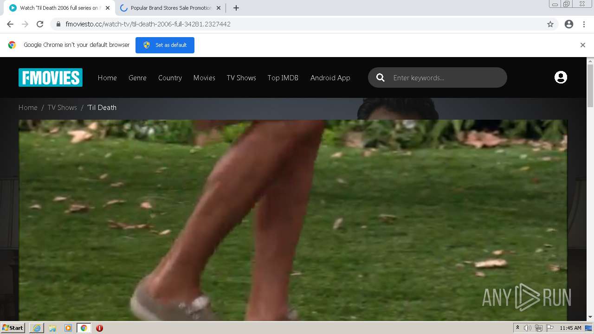
Task: Open the Home menu item
Action: (107, 77)
